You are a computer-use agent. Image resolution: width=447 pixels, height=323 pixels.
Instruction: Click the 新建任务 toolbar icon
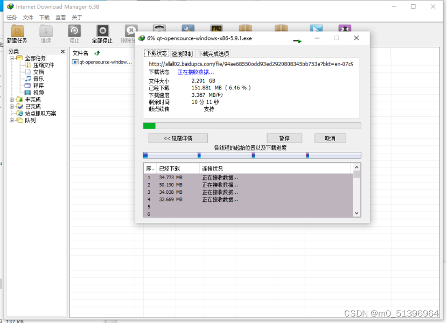(17, 34)
